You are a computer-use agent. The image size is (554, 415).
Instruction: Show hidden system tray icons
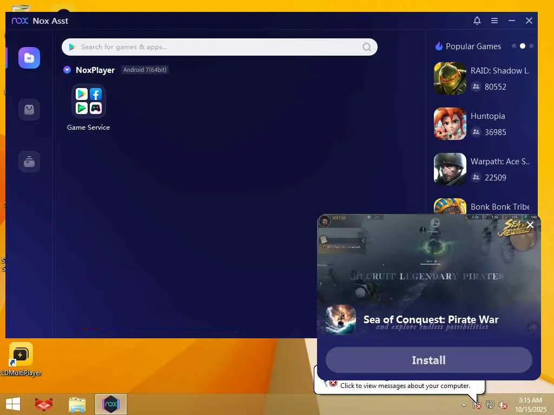pyautogui.click(x=464, y=405)
